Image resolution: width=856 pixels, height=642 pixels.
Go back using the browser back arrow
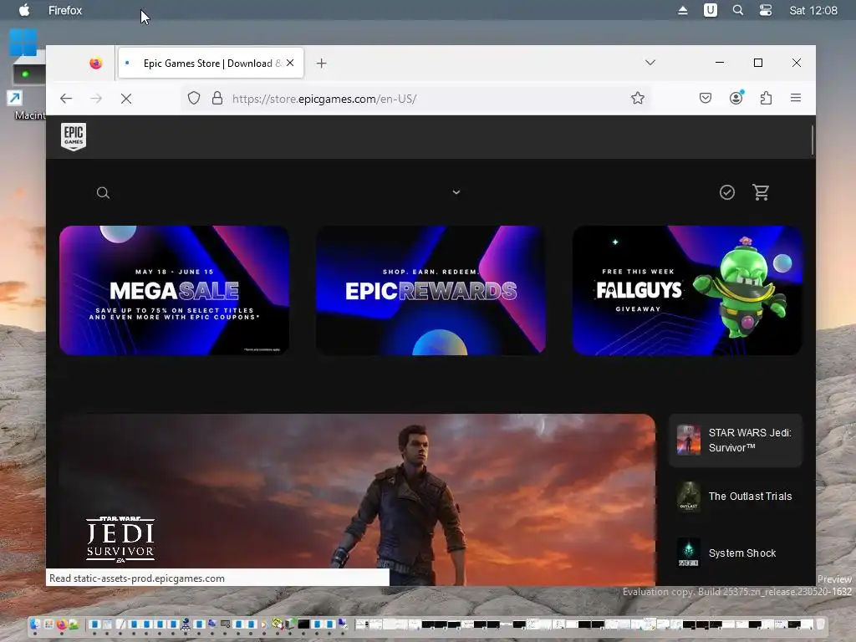pyautogui.click(x=66, y=99)
